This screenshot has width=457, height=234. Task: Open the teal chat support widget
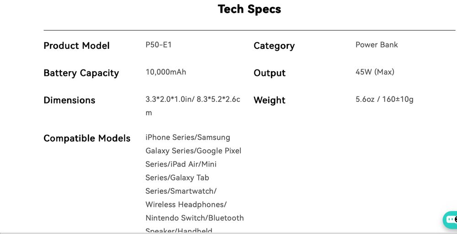(451, 220)
